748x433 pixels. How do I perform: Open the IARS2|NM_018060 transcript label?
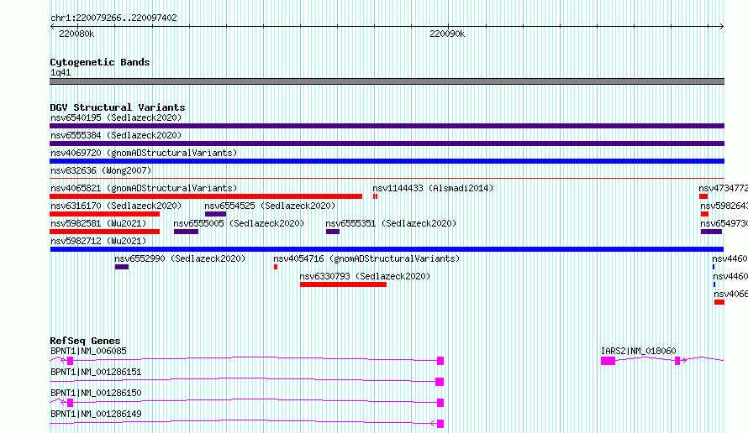(638, 351)
